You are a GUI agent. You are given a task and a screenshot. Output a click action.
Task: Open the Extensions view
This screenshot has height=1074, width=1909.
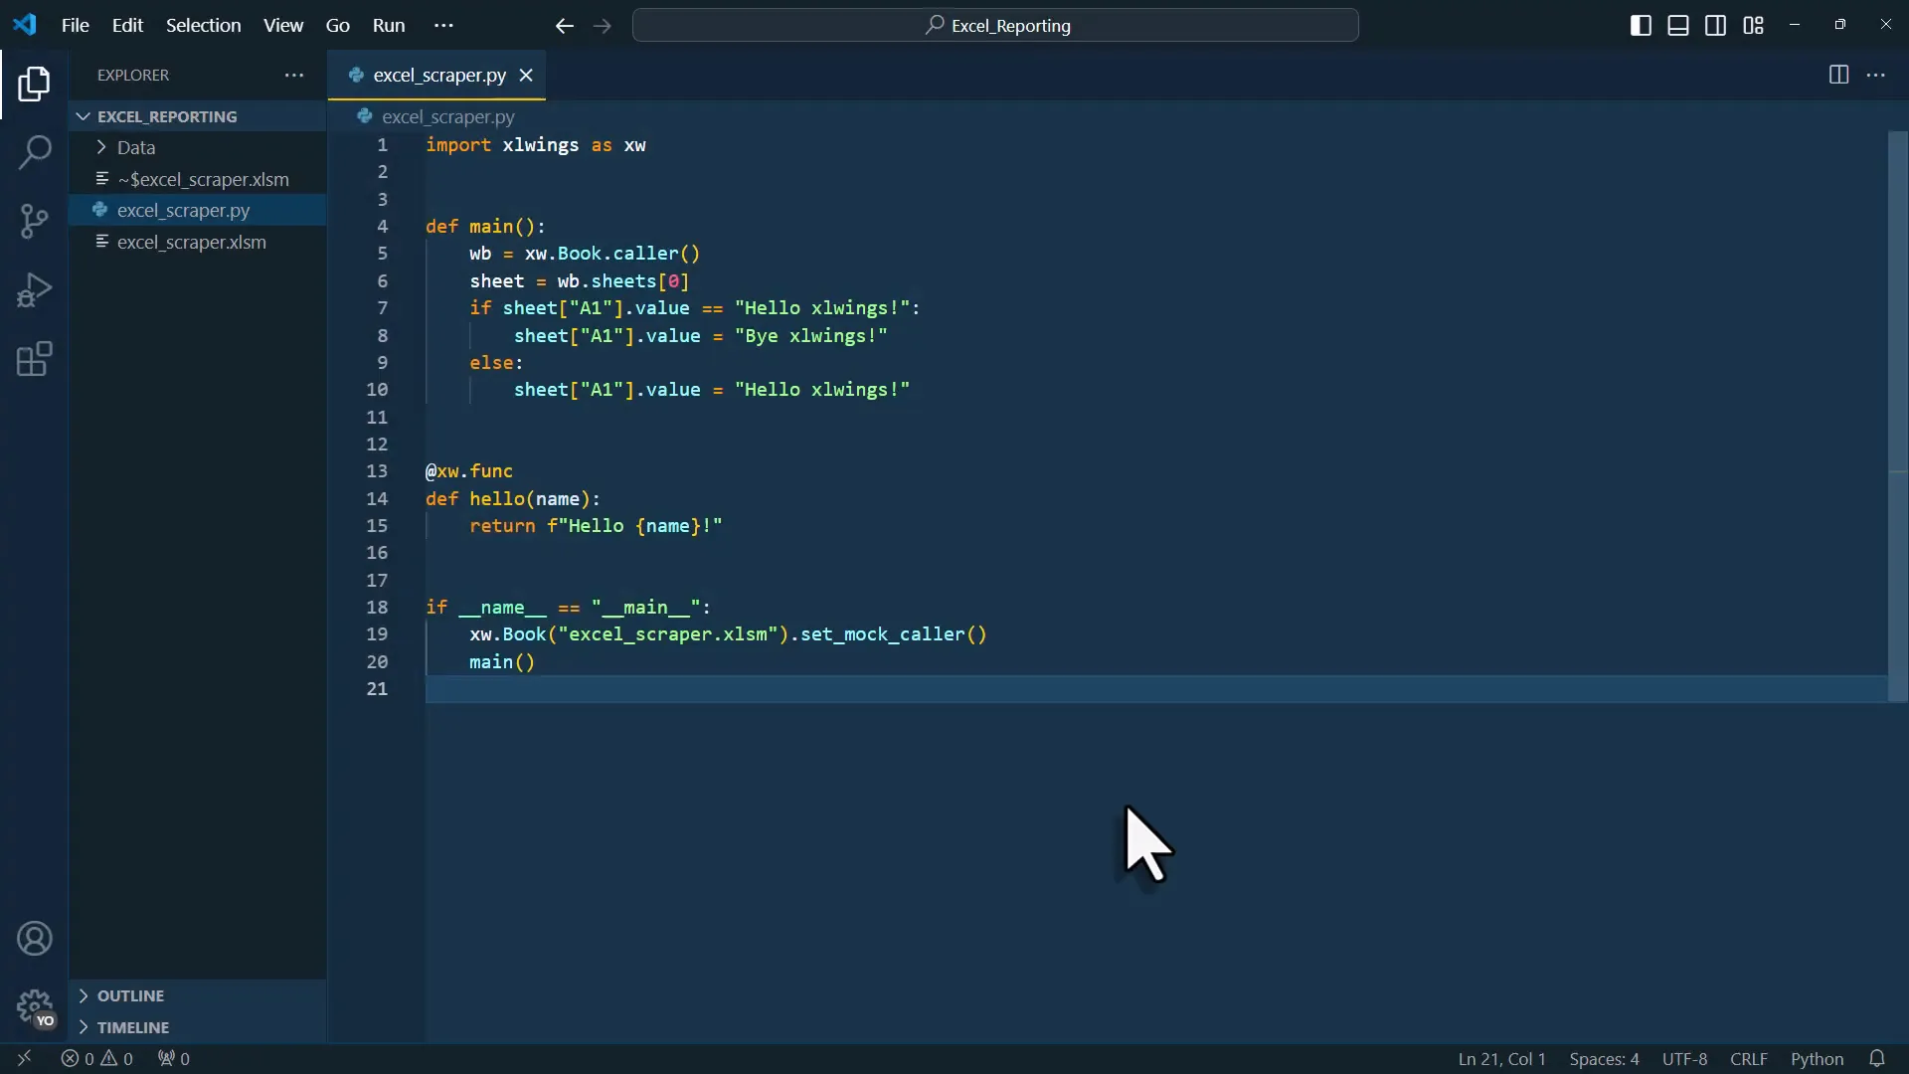(35, 359)
